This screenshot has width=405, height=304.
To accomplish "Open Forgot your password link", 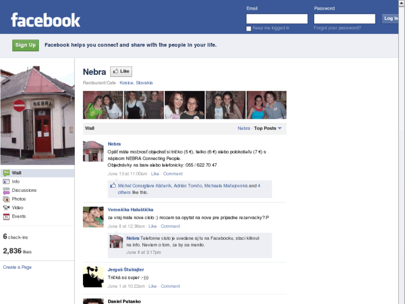I will [338, 28].
